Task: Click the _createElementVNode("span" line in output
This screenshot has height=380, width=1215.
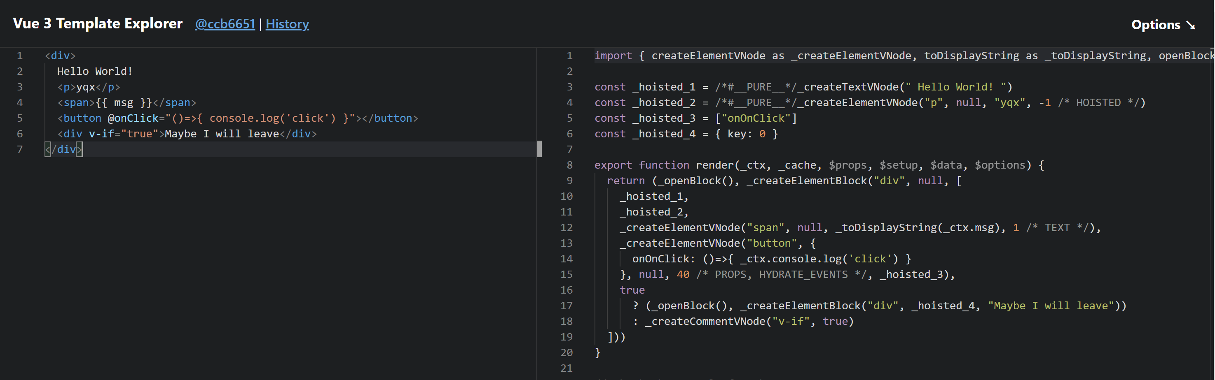Action: point(860,227)
